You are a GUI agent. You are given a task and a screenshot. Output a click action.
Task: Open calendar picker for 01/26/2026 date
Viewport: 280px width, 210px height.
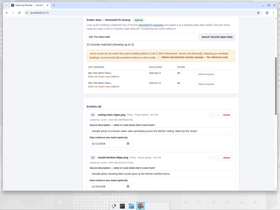[128, 187]
